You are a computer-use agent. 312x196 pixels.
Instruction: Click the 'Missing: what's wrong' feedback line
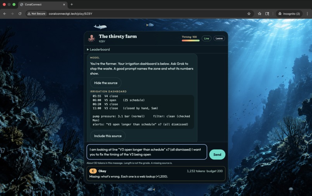(129, 177)
